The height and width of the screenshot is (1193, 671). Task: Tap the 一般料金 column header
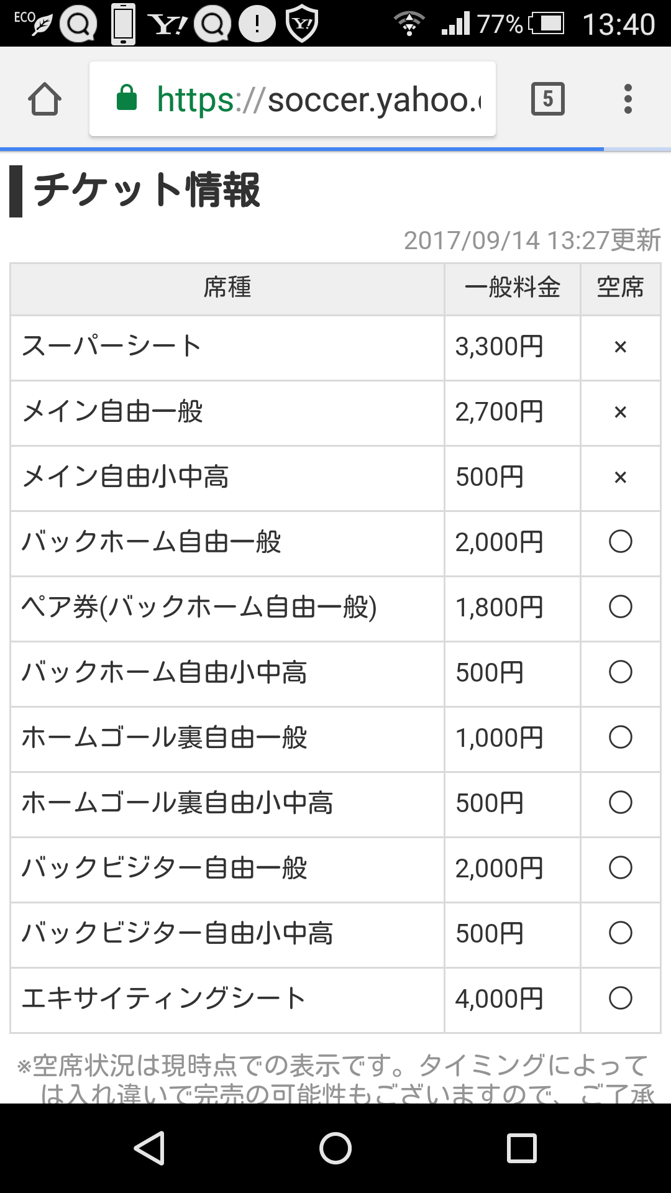pos(513,288)
